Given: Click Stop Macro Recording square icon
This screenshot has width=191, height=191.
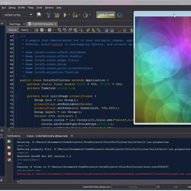Looking at the screenshot, I should [x=125, y=30].
